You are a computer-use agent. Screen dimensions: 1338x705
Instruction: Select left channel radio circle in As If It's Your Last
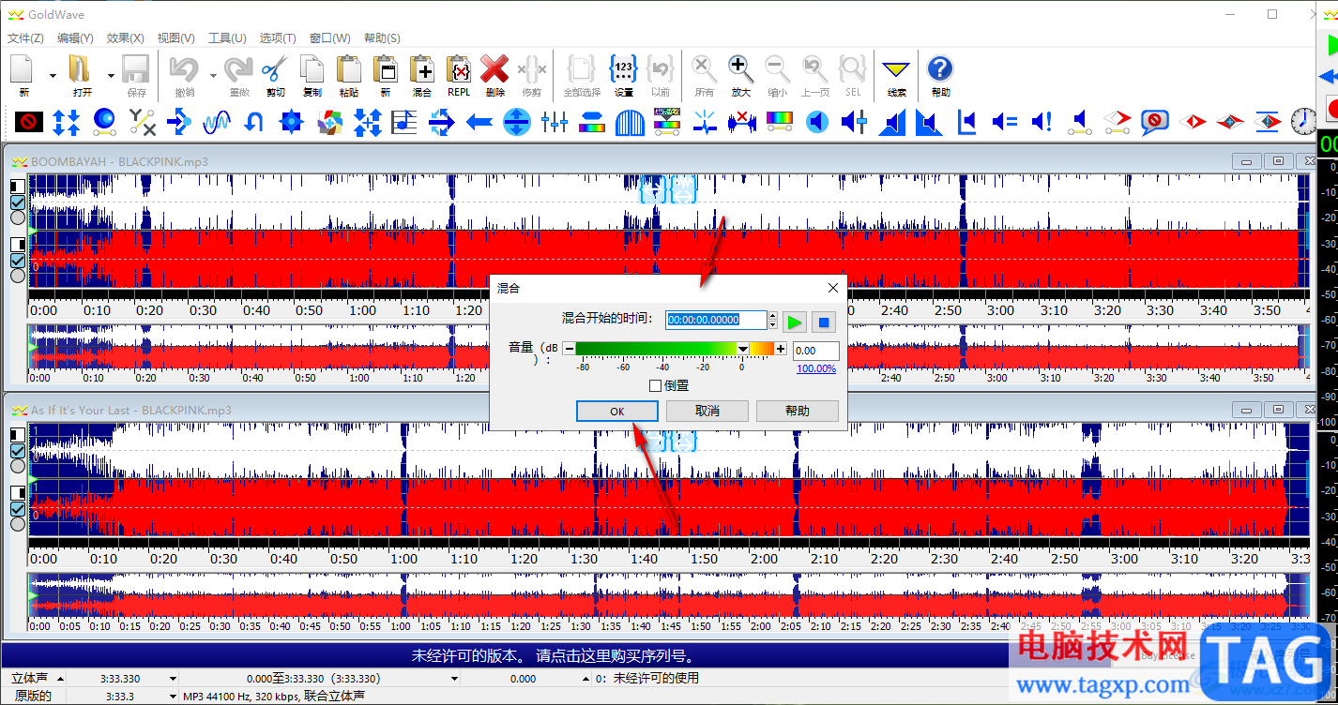[18, 467]
